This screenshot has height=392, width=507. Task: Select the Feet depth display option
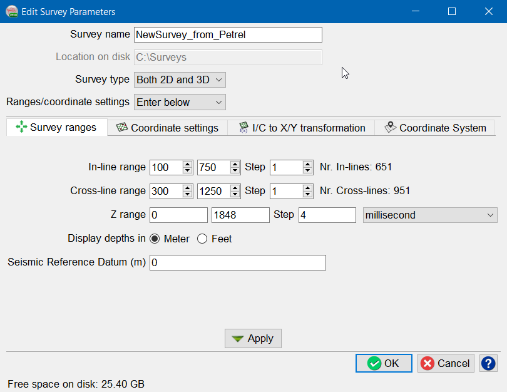[202, 239]
